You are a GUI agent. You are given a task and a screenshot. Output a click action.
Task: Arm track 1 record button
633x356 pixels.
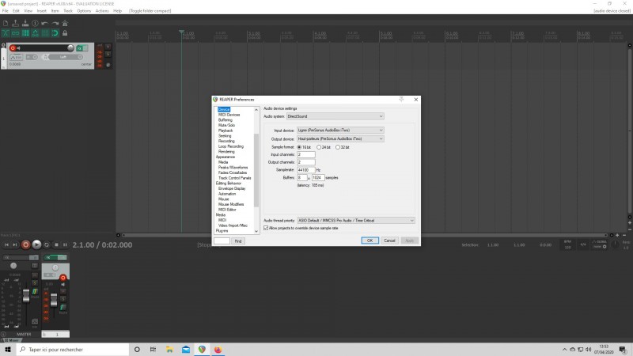tap(13, 48)
